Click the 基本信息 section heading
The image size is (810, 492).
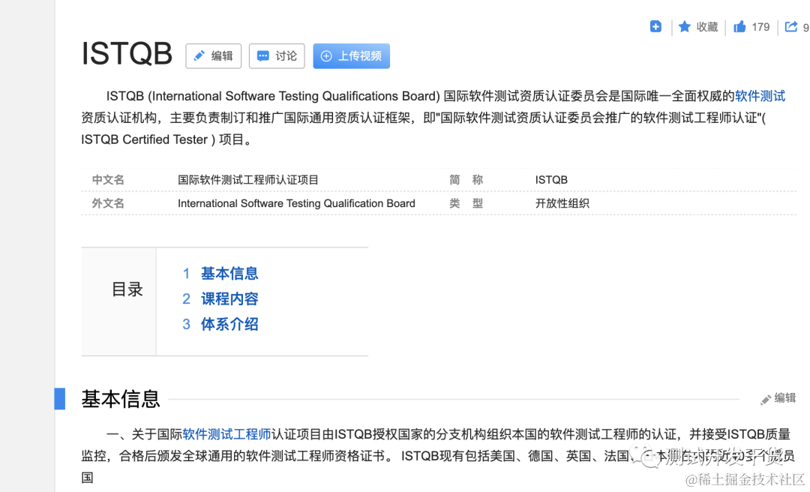click(x=120, y=399)
